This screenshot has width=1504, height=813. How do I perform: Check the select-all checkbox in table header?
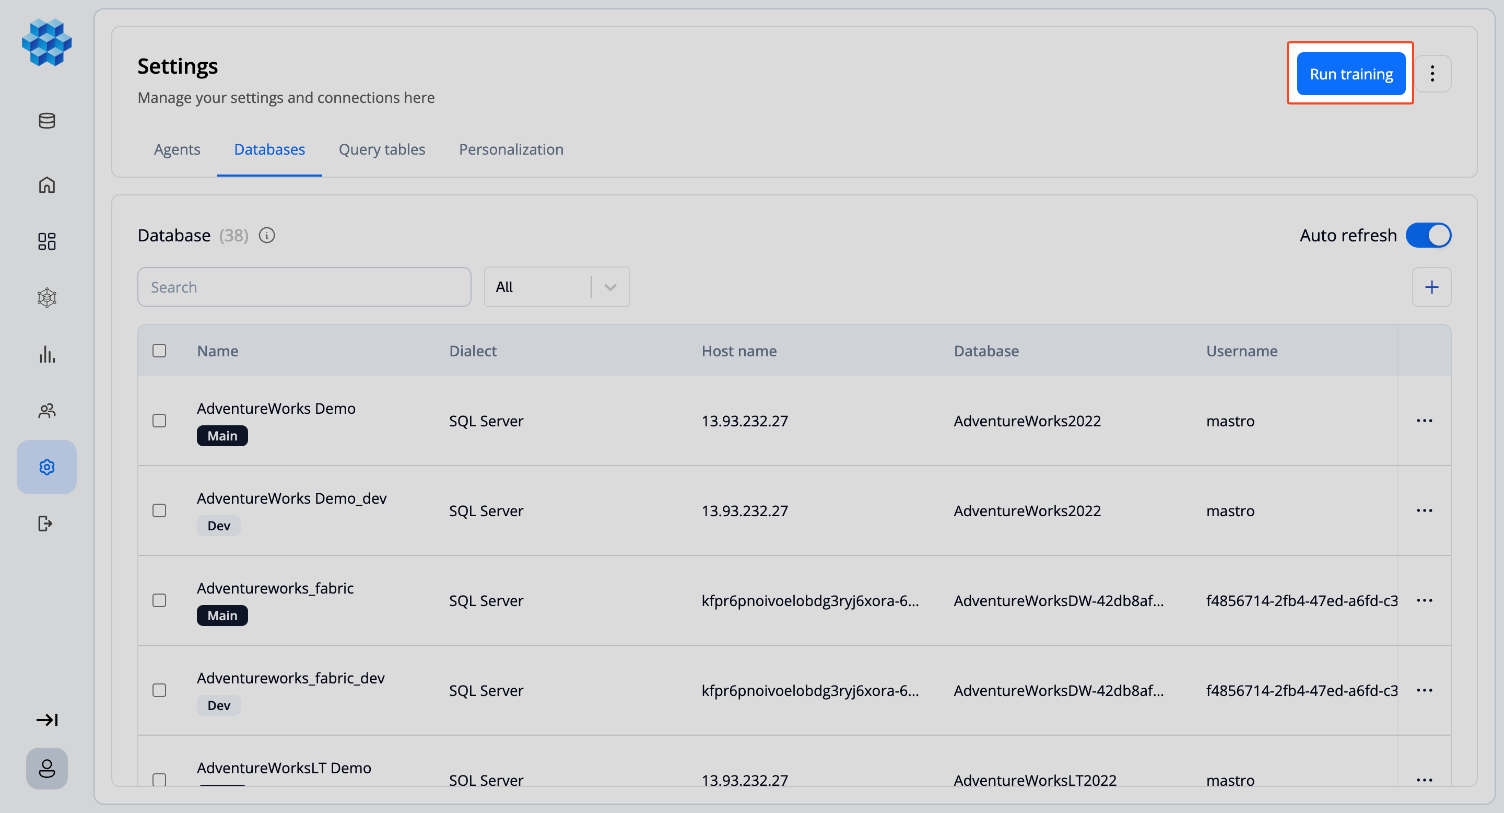159,351
